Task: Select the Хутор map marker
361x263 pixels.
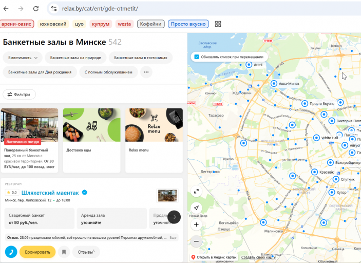Action: (x=332, y=192)
